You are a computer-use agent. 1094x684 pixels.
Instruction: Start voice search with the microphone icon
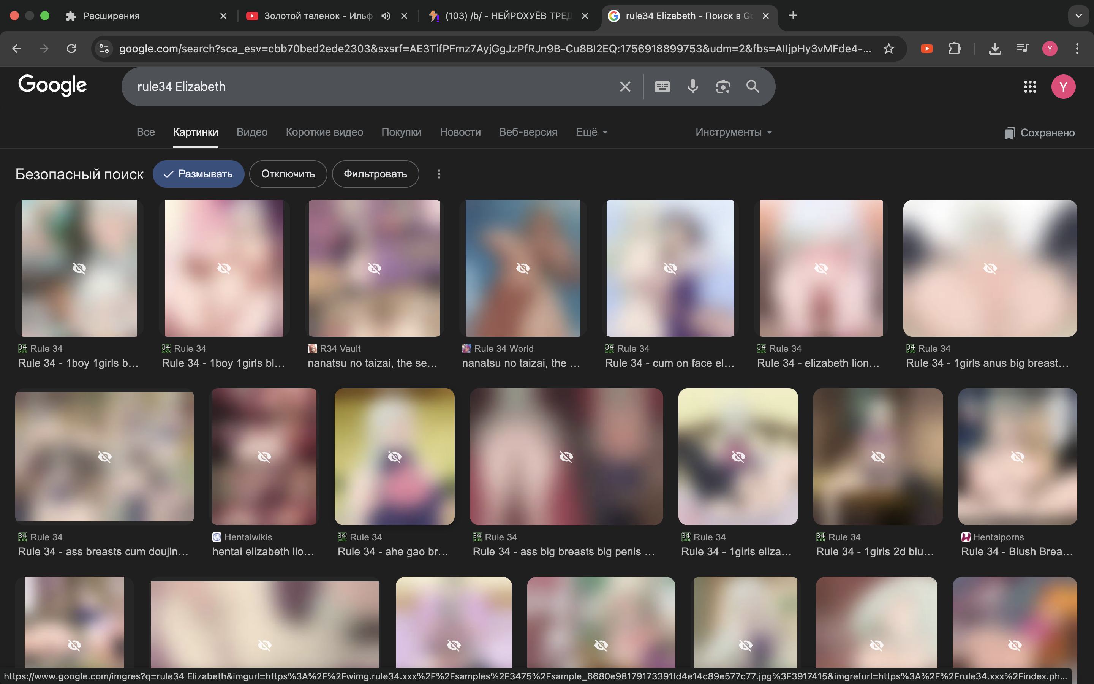(x=692, y=86)
